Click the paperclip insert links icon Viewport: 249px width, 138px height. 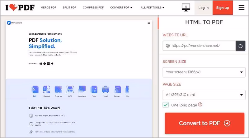point(31,132)
